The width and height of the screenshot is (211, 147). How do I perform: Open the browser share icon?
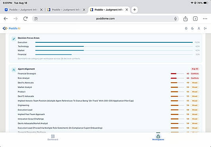186,19
